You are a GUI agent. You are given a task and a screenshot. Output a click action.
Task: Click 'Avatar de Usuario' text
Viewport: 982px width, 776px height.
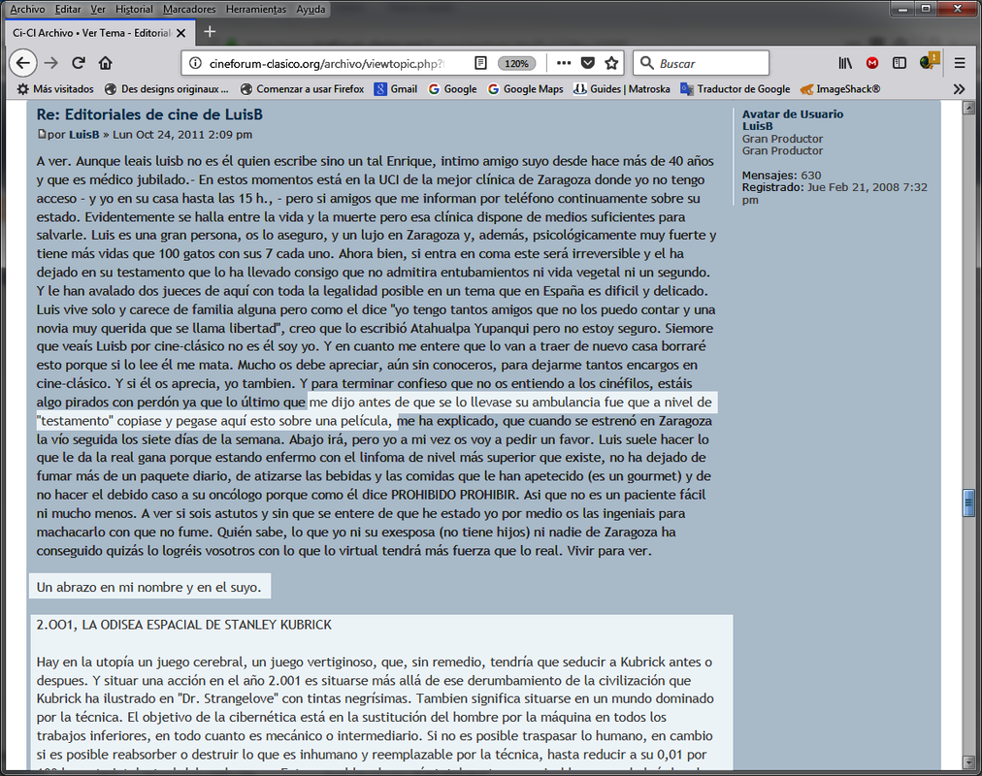coord(792,113)
